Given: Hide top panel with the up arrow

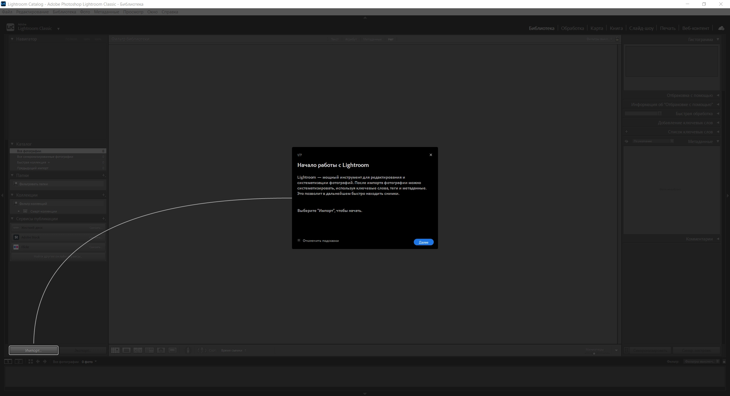Looking at the screenshot, I should pyautogui.click(x=365, y=18).
